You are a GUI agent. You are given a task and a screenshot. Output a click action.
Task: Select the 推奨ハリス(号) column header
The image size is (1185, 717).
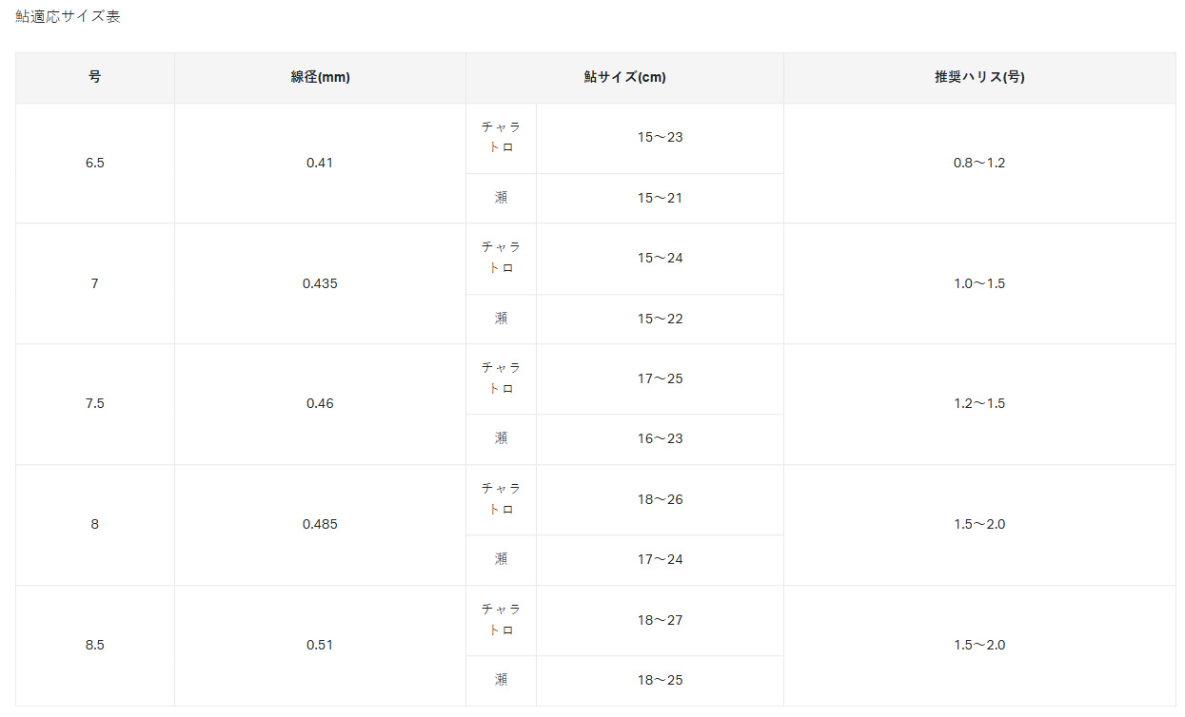click(x=978, y=78)
